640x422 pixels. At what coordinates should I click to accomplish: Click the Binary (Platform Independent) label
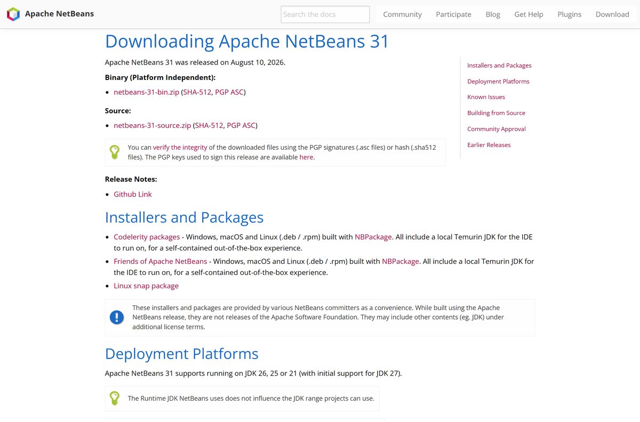coord(161,78)
